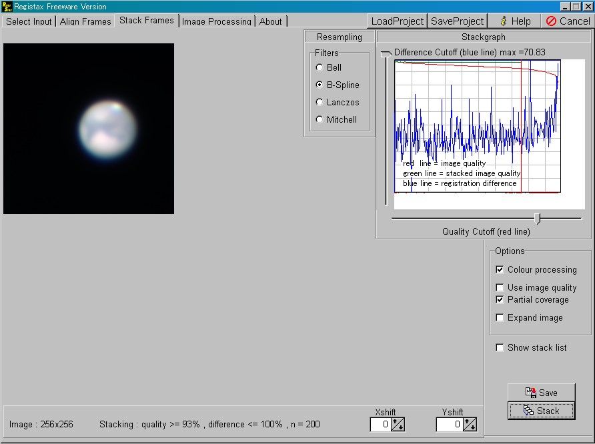
Task: Select the Lanczos resampling filter
Action: pos(320,103)
